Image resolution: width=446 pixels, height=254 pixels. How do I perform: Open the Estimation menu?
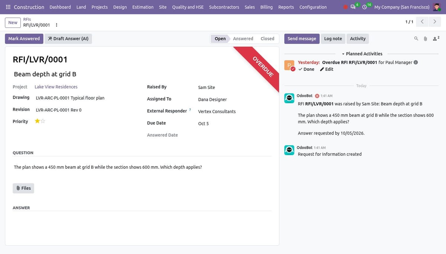(143, 7)
